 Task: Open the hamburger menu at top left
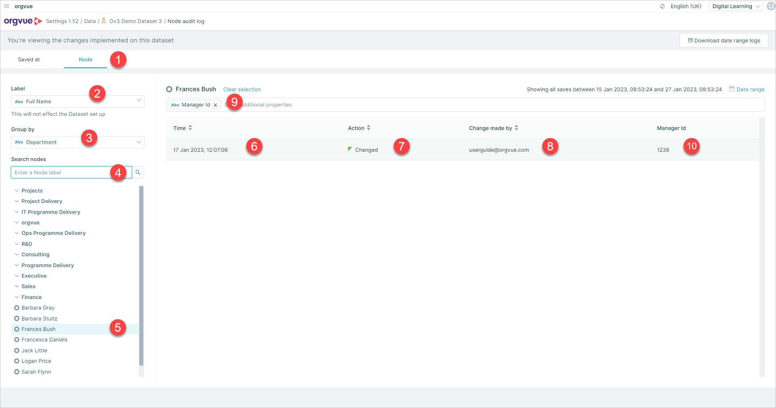6,6
